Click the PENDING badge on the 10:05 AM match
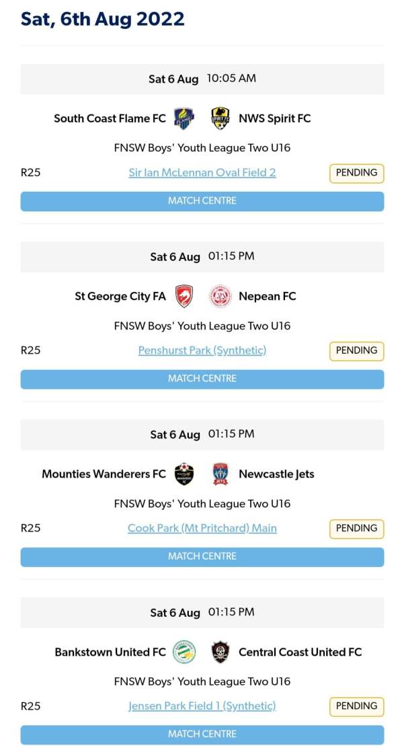404x746 pixels. tap(356, 172)
